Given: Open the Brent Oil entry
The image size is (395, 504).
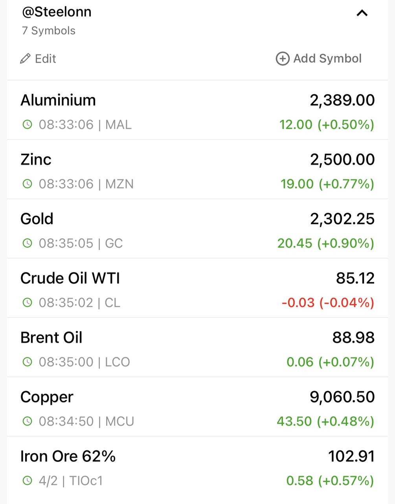Looking at the screenshot, I should click(x=197, y=347).
